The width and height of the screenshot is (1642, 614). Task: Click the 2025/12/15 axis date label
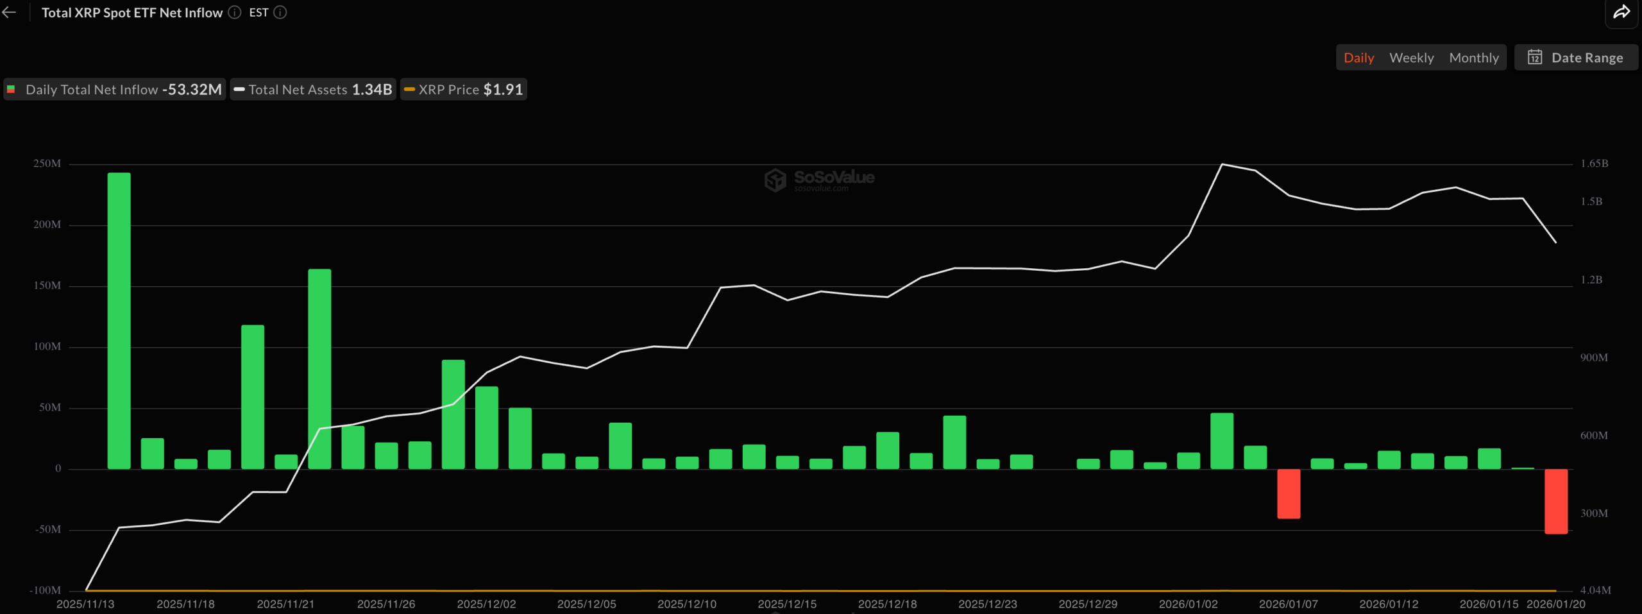[x=787, y=604]
